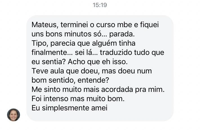Click the 15:19 message timestamp
The width and height of the screenshot is (200, 130).
pyautogui.click(x=100, y=5)
